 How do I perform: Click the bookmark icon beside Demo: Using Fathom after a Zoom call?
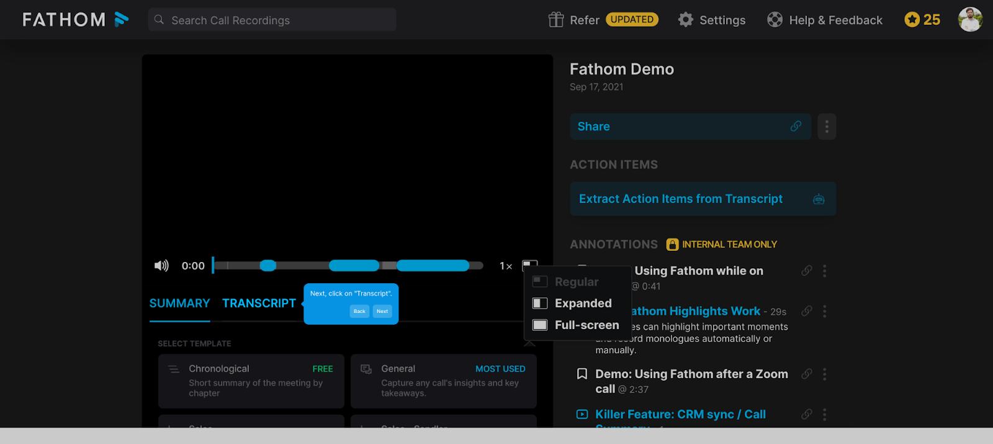click(582, 374)
